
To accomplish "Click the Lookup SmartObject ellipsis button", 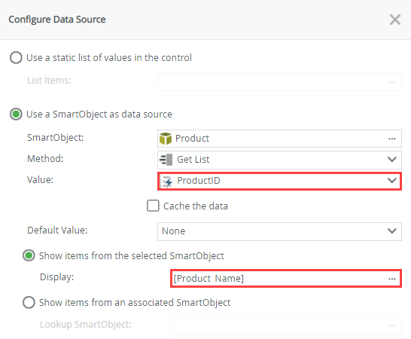I will (x=392, y=325).
